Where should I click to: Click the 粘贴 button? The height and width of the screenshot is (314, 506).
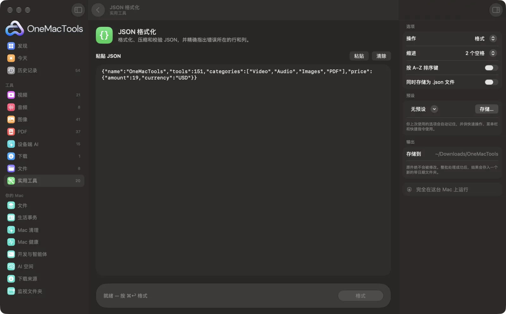359,56
